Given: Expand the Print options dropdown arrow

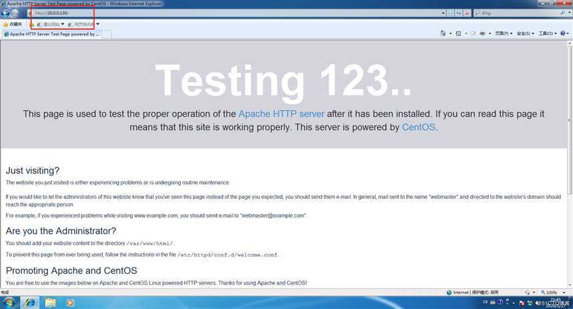Looking at the screenshot, I should coord(490,33).
